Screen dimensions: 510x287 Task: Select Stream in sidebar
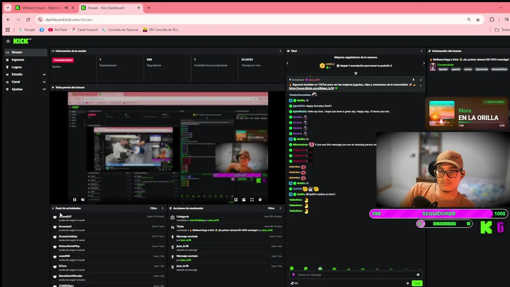[26, 52]
